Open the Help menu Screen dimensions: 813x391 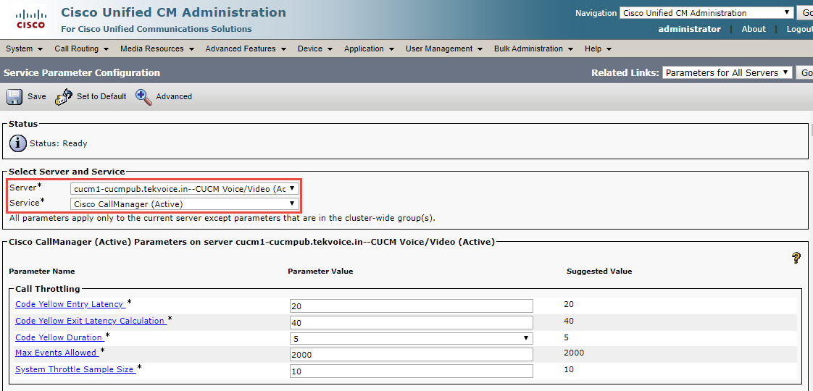click(599, 49)
